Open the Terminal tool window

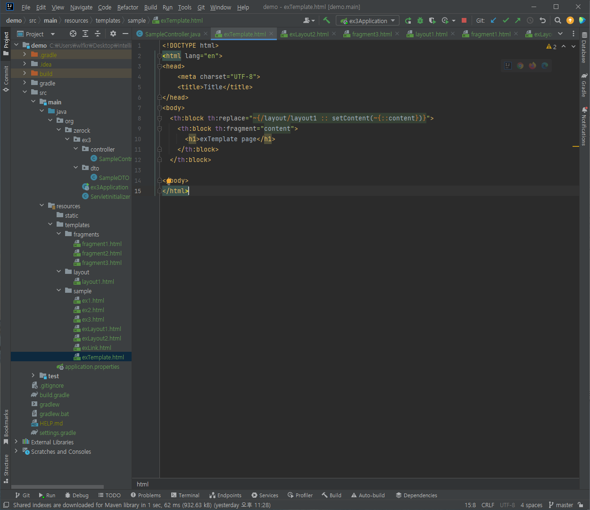point(185,495)
